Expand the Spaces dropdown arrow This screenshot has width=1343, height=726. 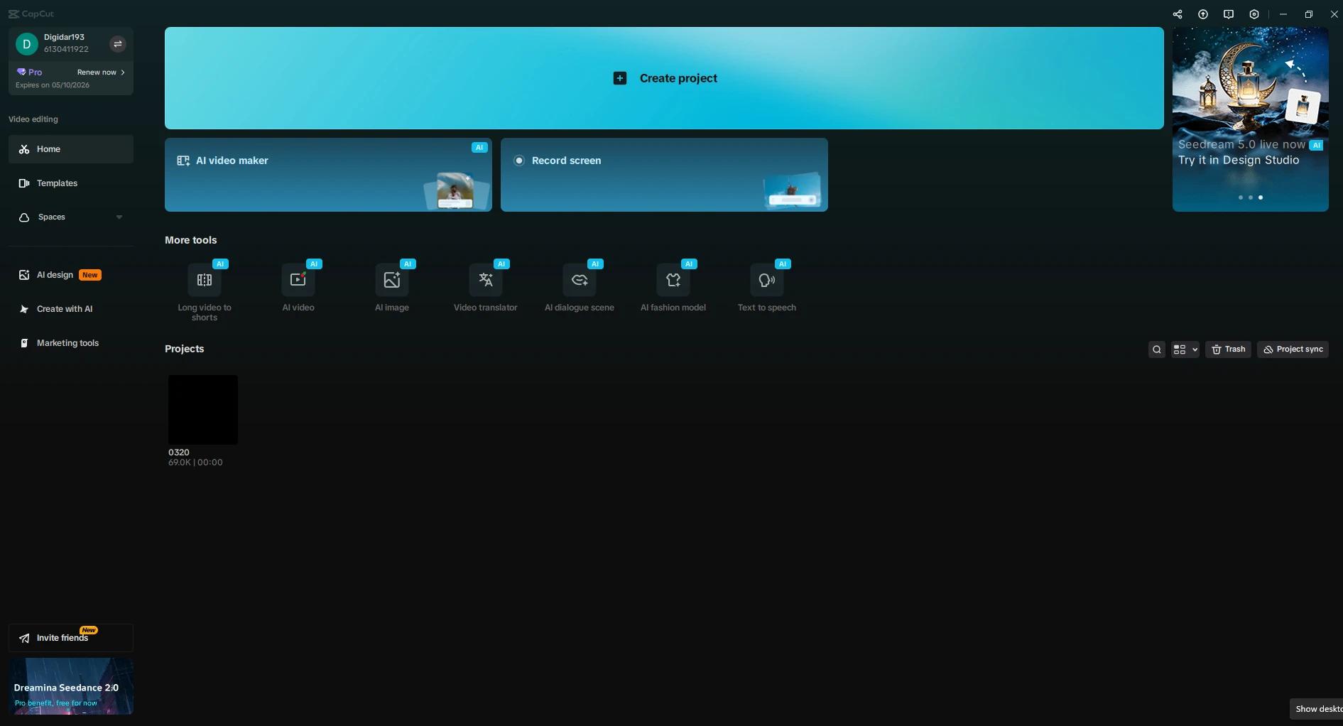[x=119, y=217]
